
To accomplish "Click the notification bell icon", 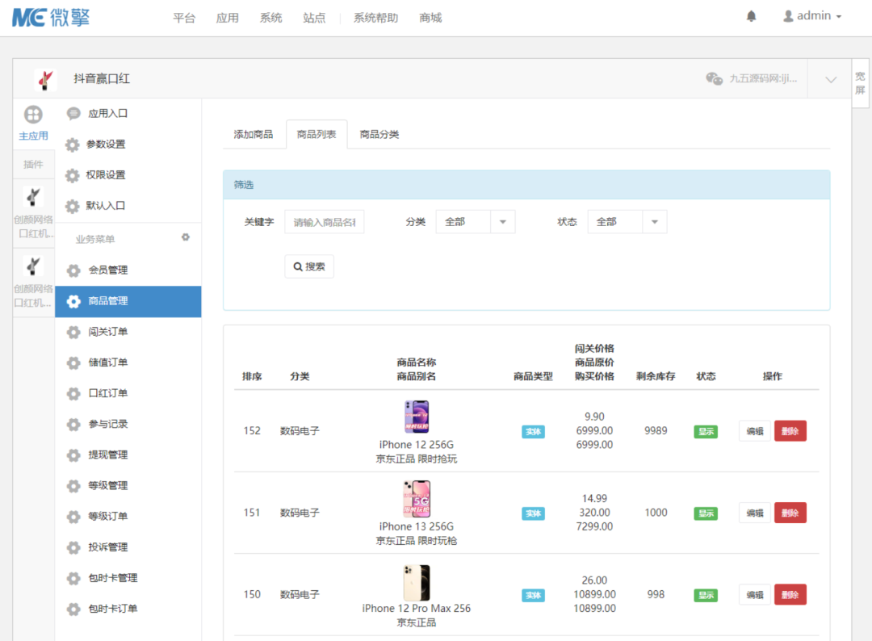I will (751, 16).
